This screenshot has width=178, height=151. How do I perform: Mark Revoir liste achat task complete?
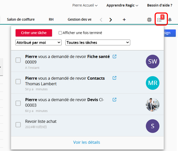18,125
